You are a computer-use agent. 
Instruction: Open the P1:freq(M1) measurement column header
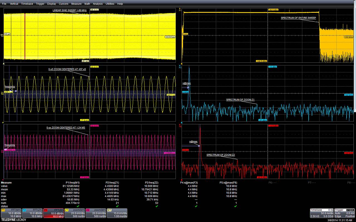click(72, 183)
